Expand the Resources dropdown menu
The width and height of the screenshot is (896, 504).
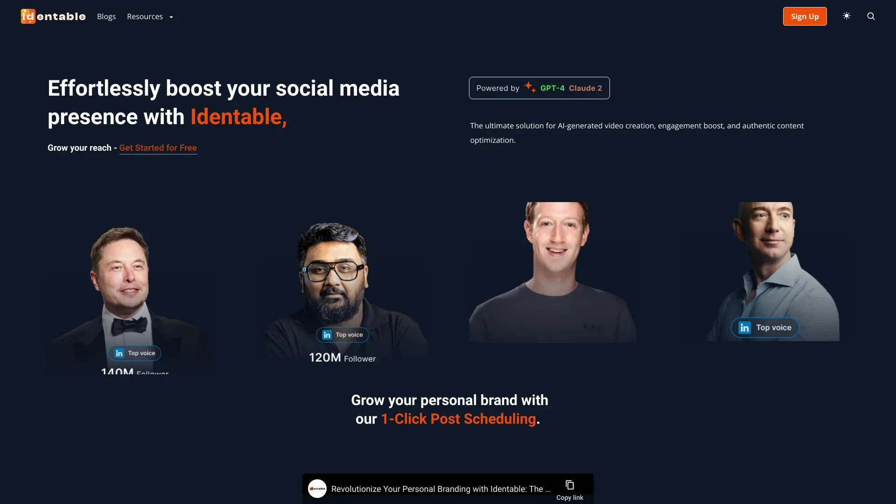tap(149, 16)
